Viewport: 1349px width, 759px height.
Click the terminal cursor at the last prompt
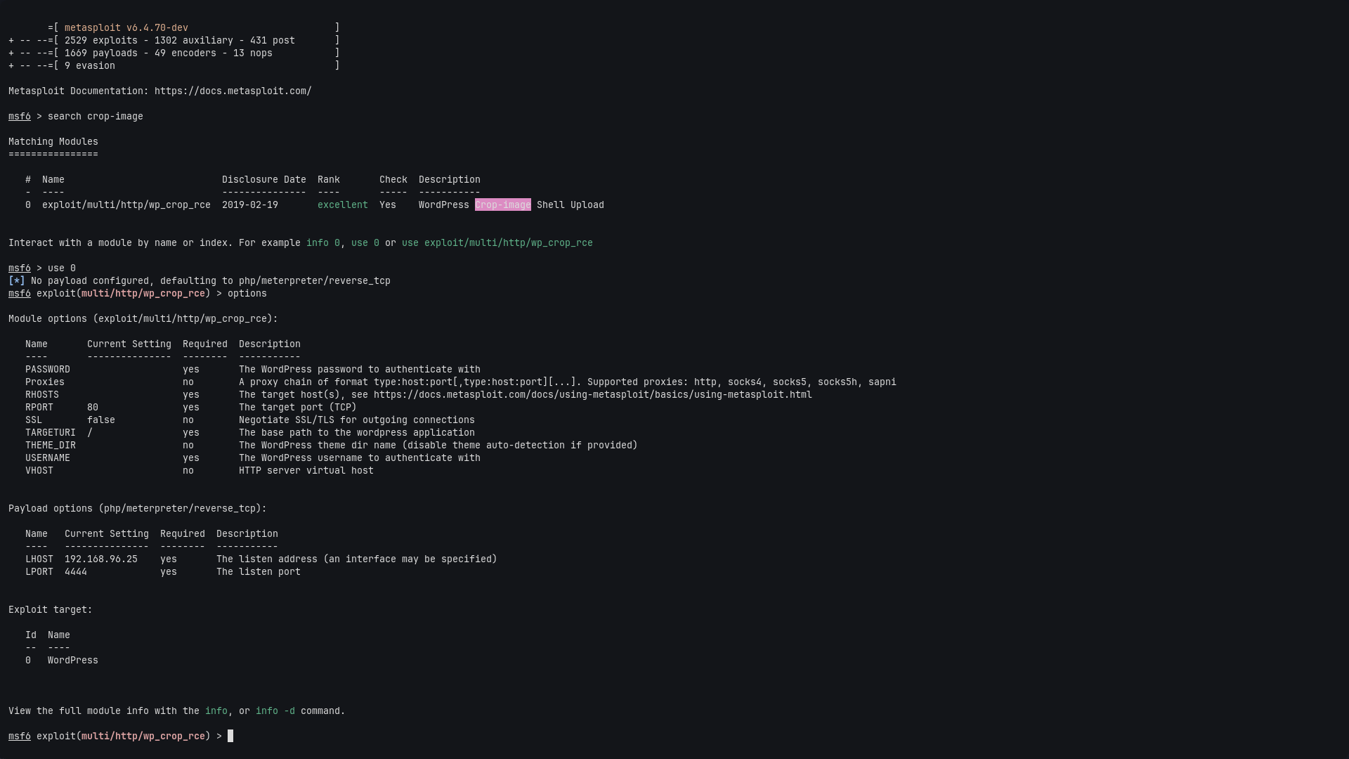230,736
